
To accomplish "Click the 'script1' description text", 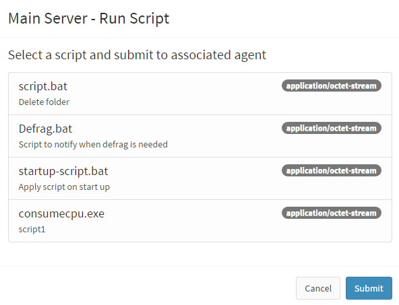I will point(32,230).
